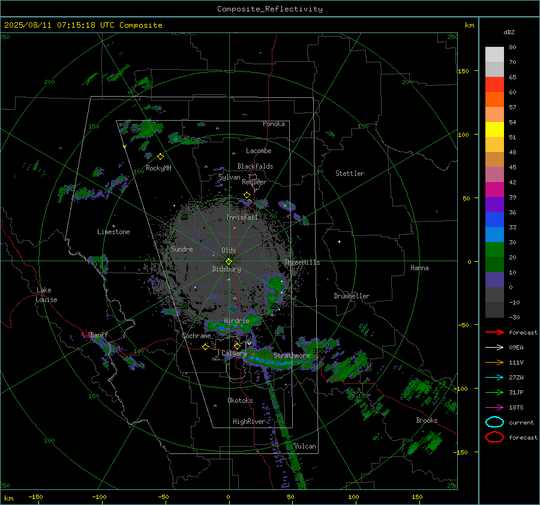Click the 65 dBZ red color swatch
540x505 pixels.
(494, 84)
